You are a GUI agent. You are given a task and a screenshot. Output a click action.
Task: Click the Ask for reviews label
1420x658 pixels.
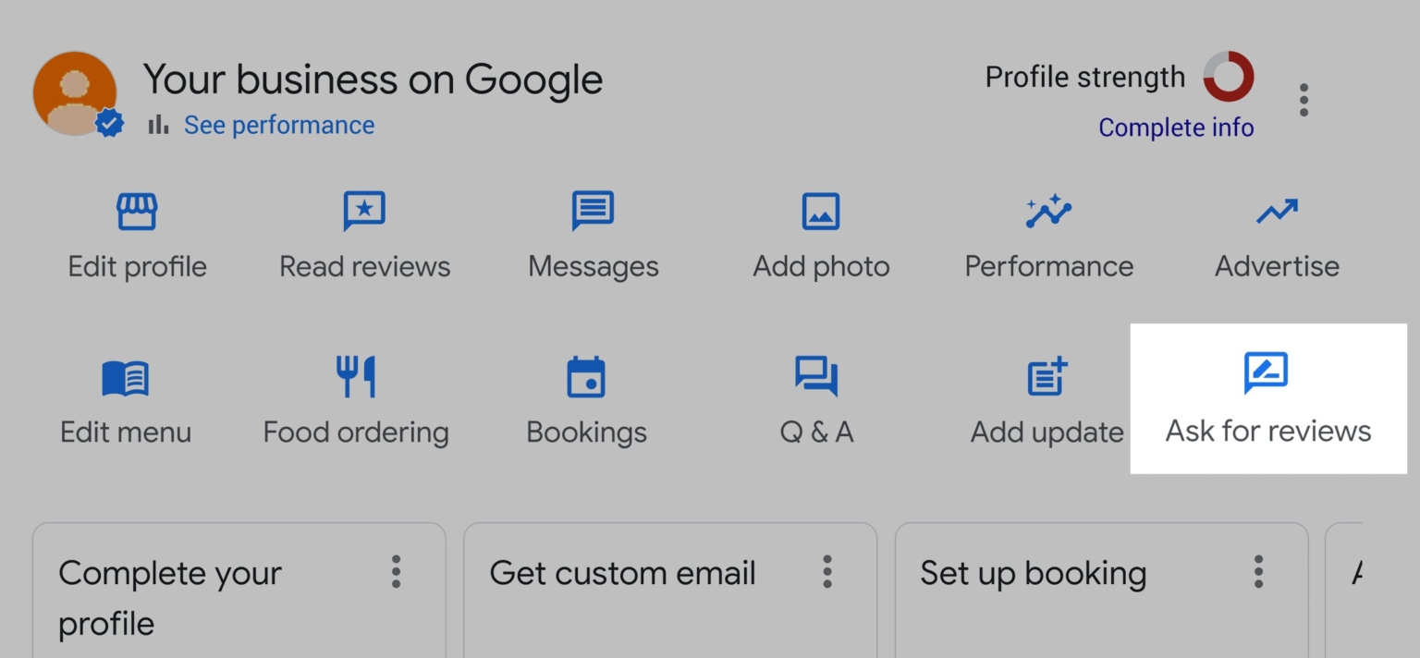(x=1268, y=431)
